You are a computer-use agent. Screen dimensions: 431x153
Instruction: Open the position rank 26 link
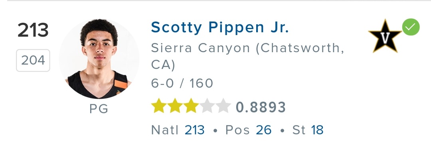(263, 130)
